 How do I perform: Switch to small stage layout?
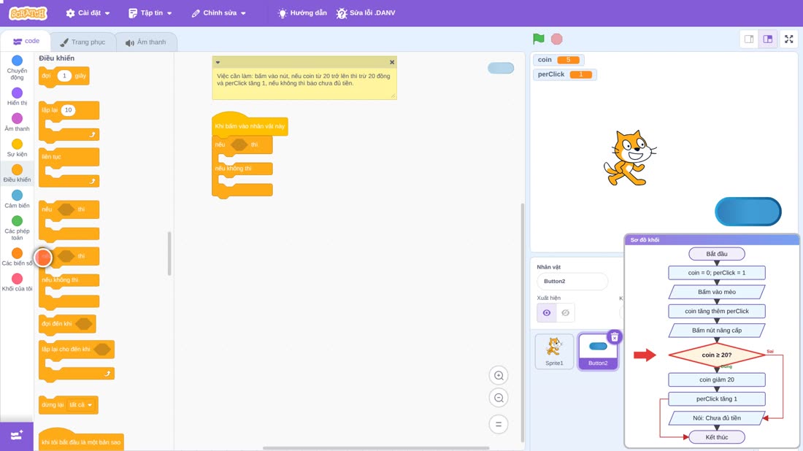coord(749,39)
